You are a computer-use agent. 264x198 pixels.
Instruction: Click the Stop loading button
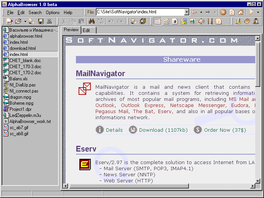click(223, 12)
